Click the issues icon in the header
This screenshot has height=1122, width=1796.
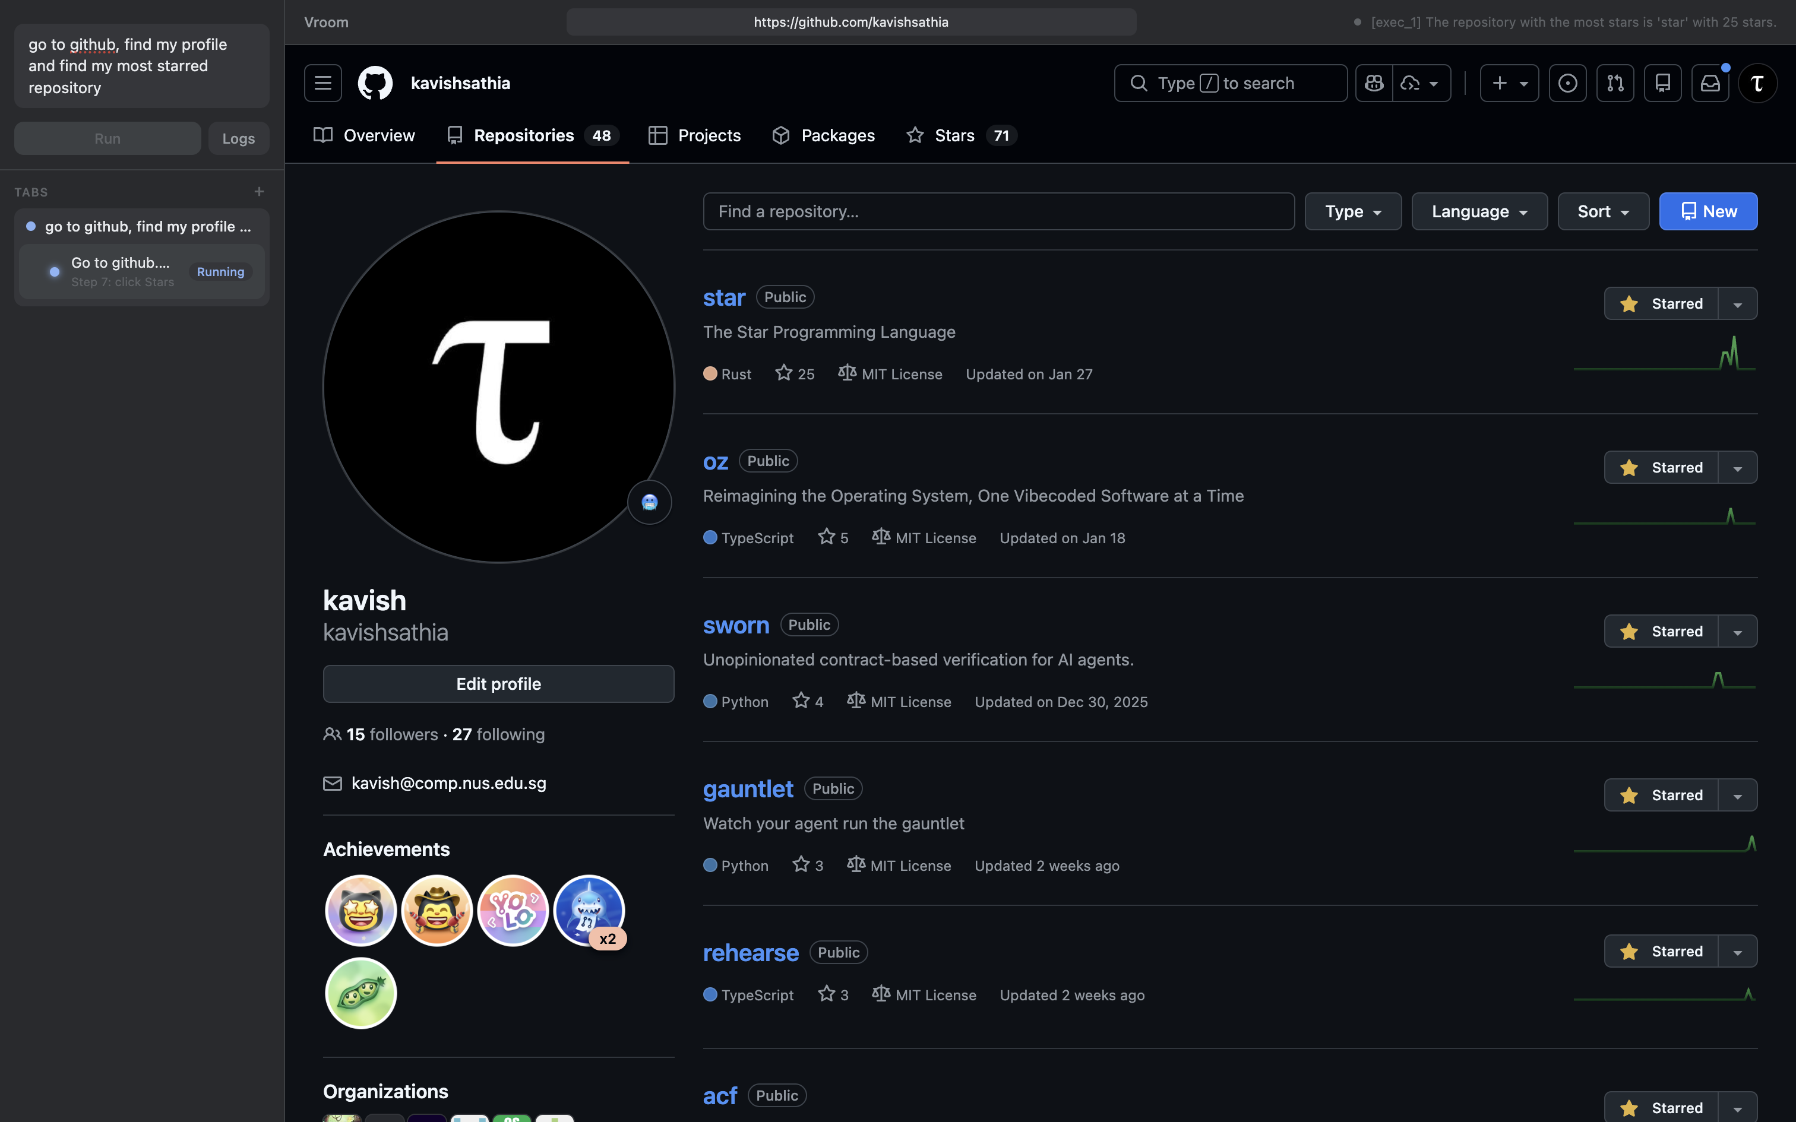1567,83
